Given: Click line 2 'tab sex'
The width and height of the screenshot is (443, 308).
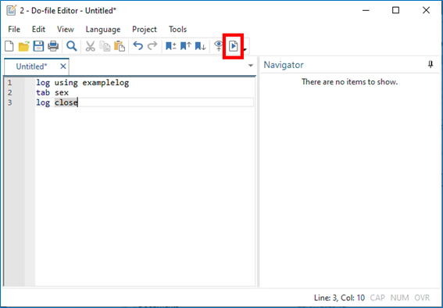Looking at the screenshot, I should (x=52, y=92).
